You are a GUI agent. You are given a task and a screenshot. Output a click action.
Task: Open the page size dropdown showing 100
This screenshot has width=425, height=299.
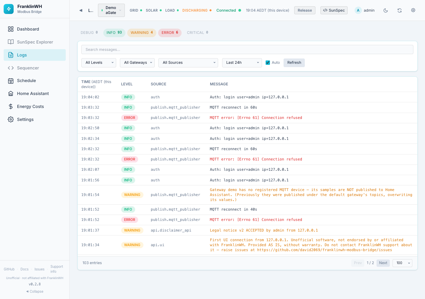402,263
